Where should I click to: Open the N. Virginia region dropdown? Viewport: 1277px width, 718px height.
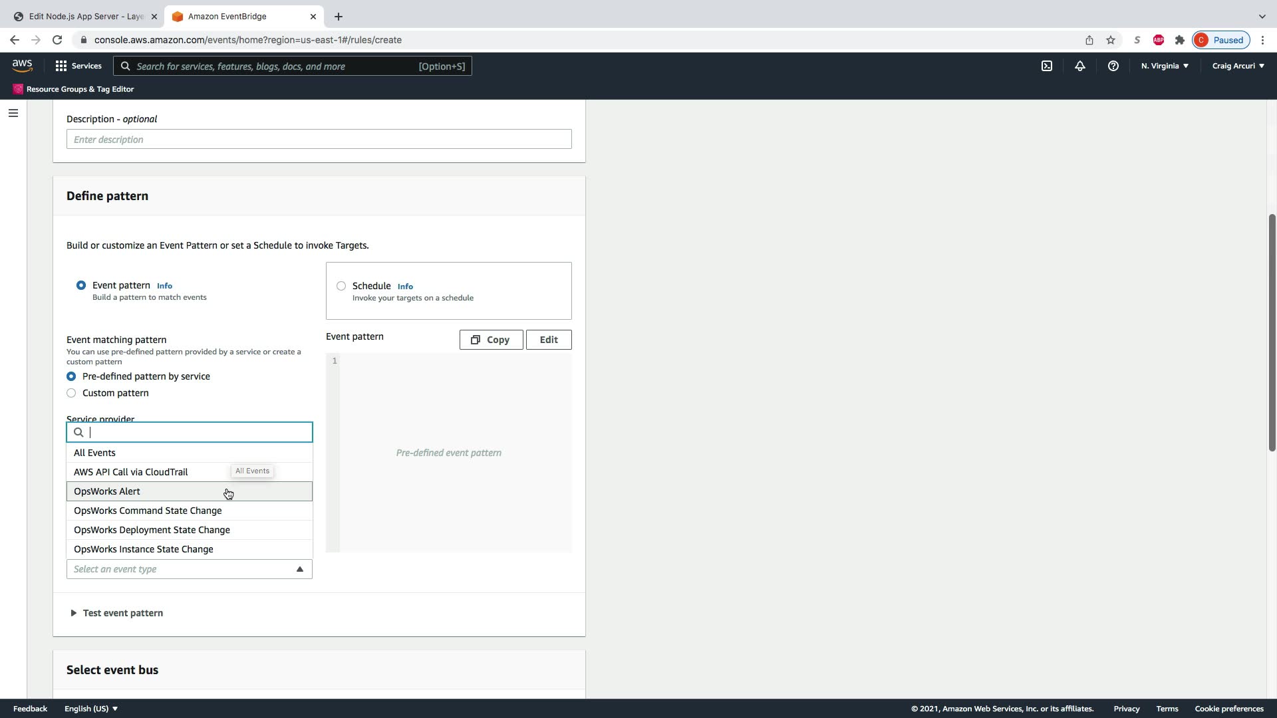[x=1165, y=66]
